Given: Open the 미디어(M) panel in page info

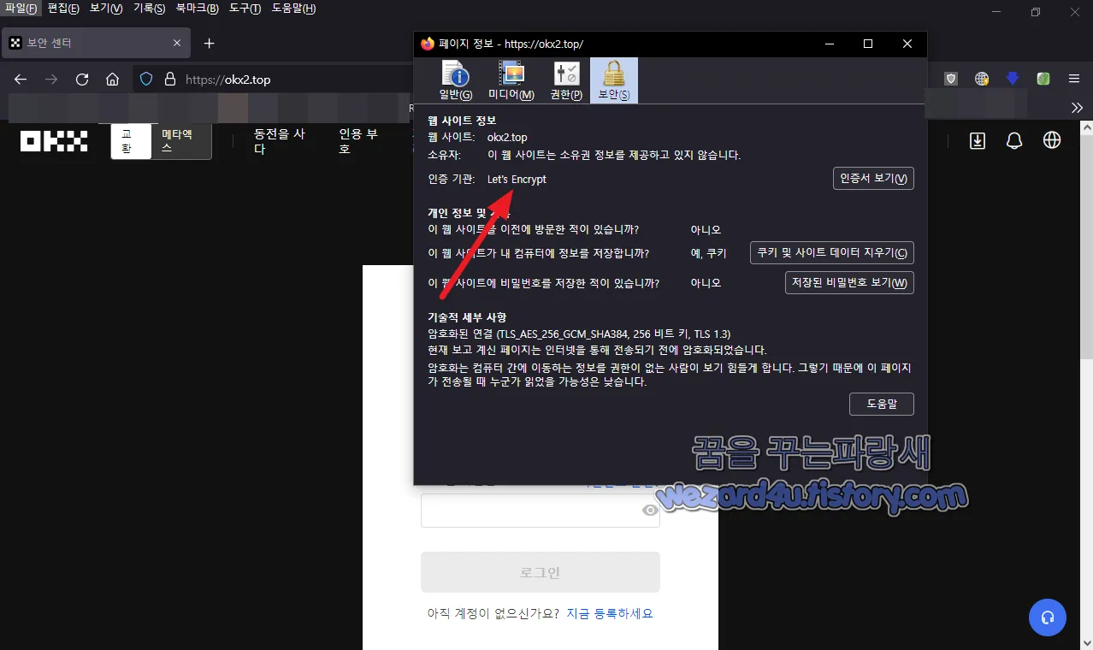Looking at the screenshot, I should (x=511, y=80).
